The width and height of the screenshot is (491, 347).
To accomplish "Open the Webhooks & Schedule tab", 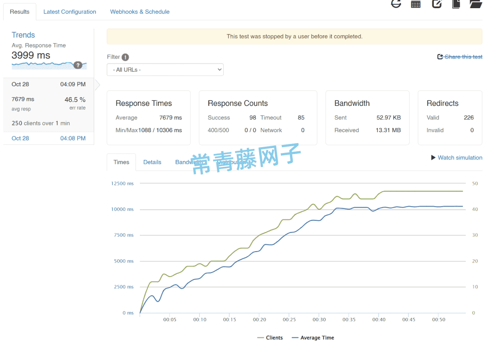I will point(140,12).
